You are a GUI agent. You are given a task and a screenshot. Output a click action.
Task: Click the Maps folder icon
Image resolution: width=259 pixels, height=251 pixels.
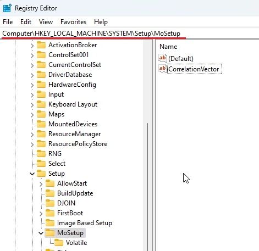coord(41,114)
